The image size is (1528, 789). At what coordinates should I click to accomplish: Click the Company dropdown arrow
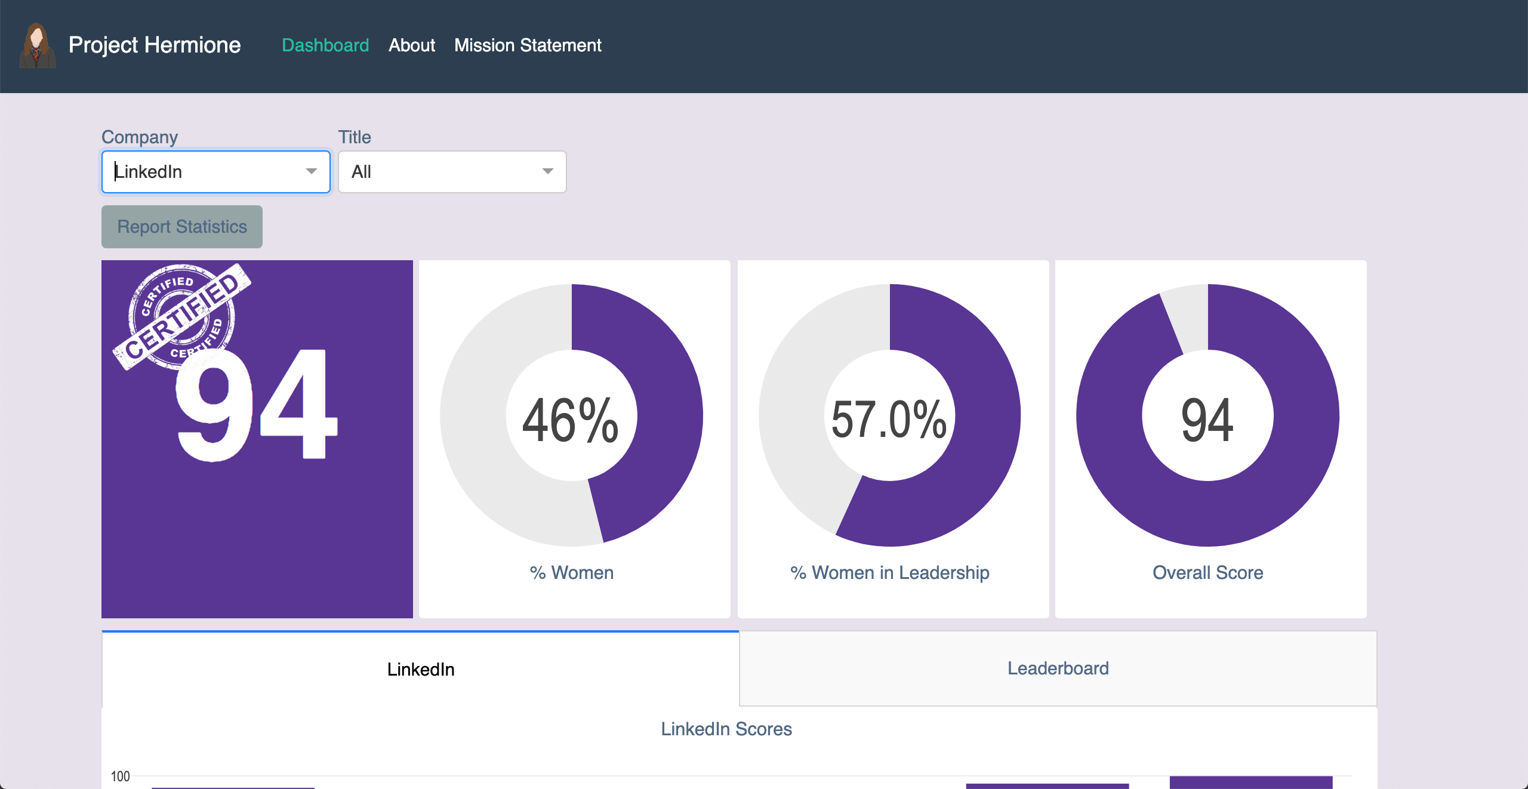click(311, 172)
